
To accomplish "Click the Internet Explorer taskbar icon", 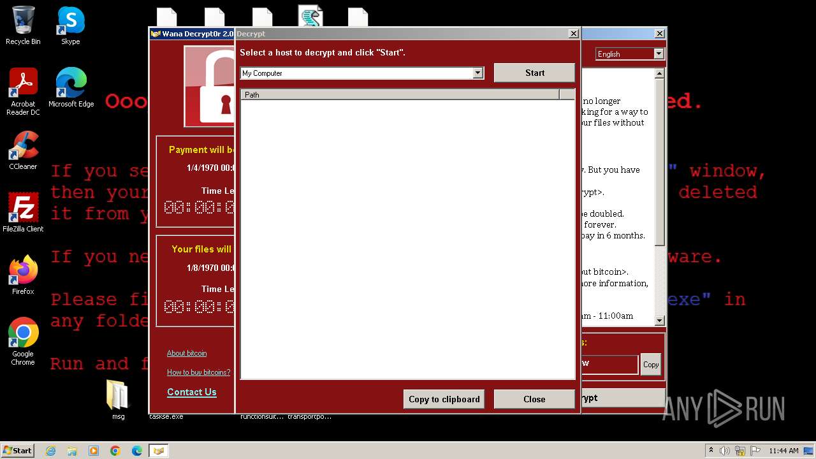I will click(50, 451).
